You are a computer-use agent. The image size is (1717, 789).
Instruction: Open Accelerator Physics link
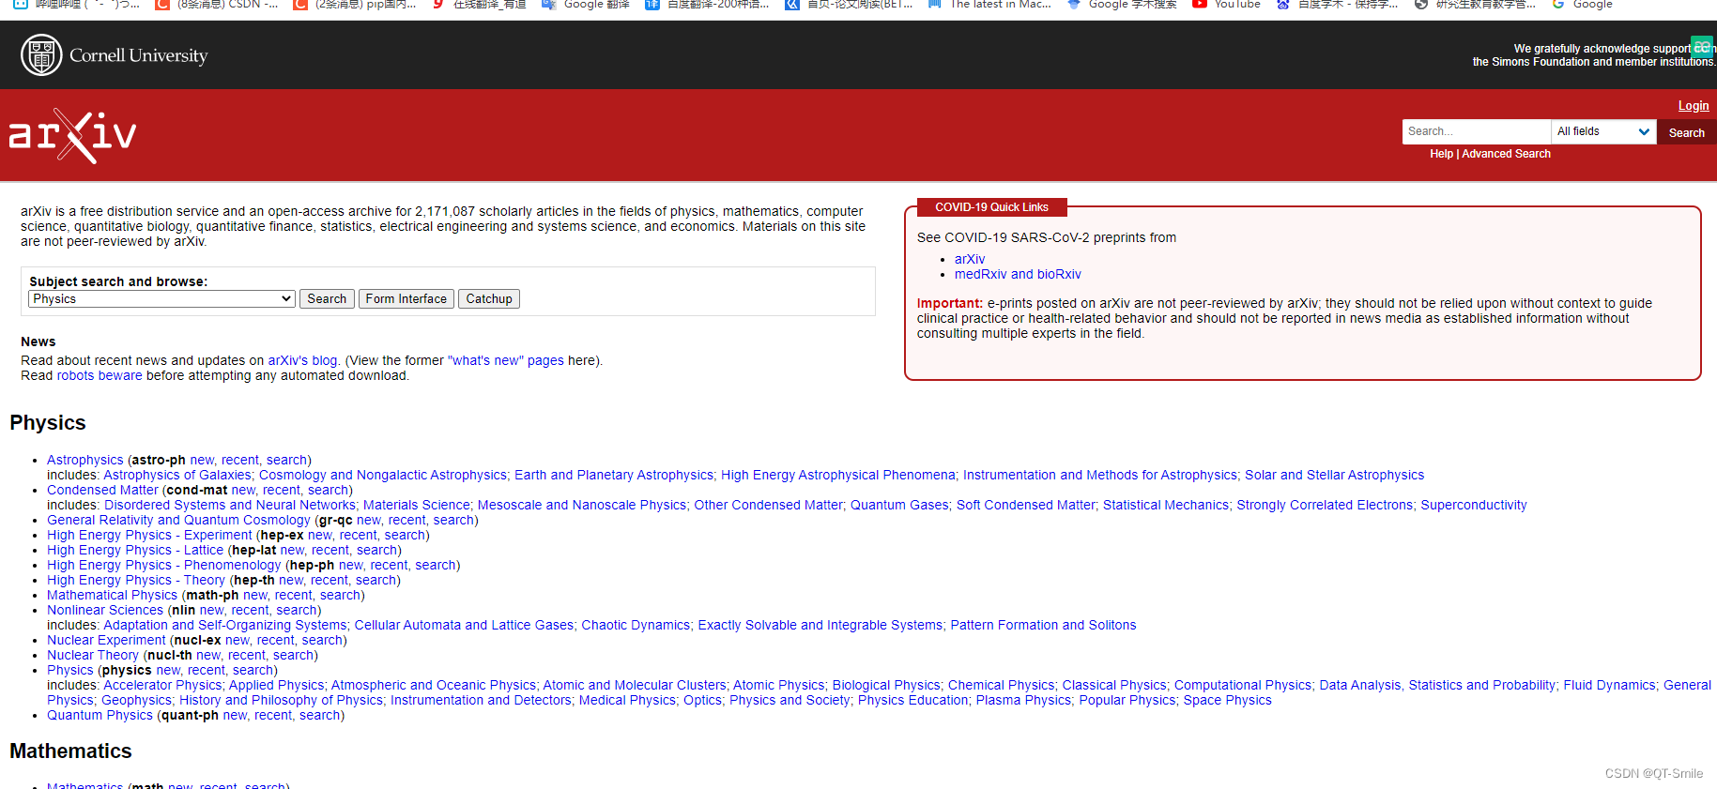tap(162, 685)
